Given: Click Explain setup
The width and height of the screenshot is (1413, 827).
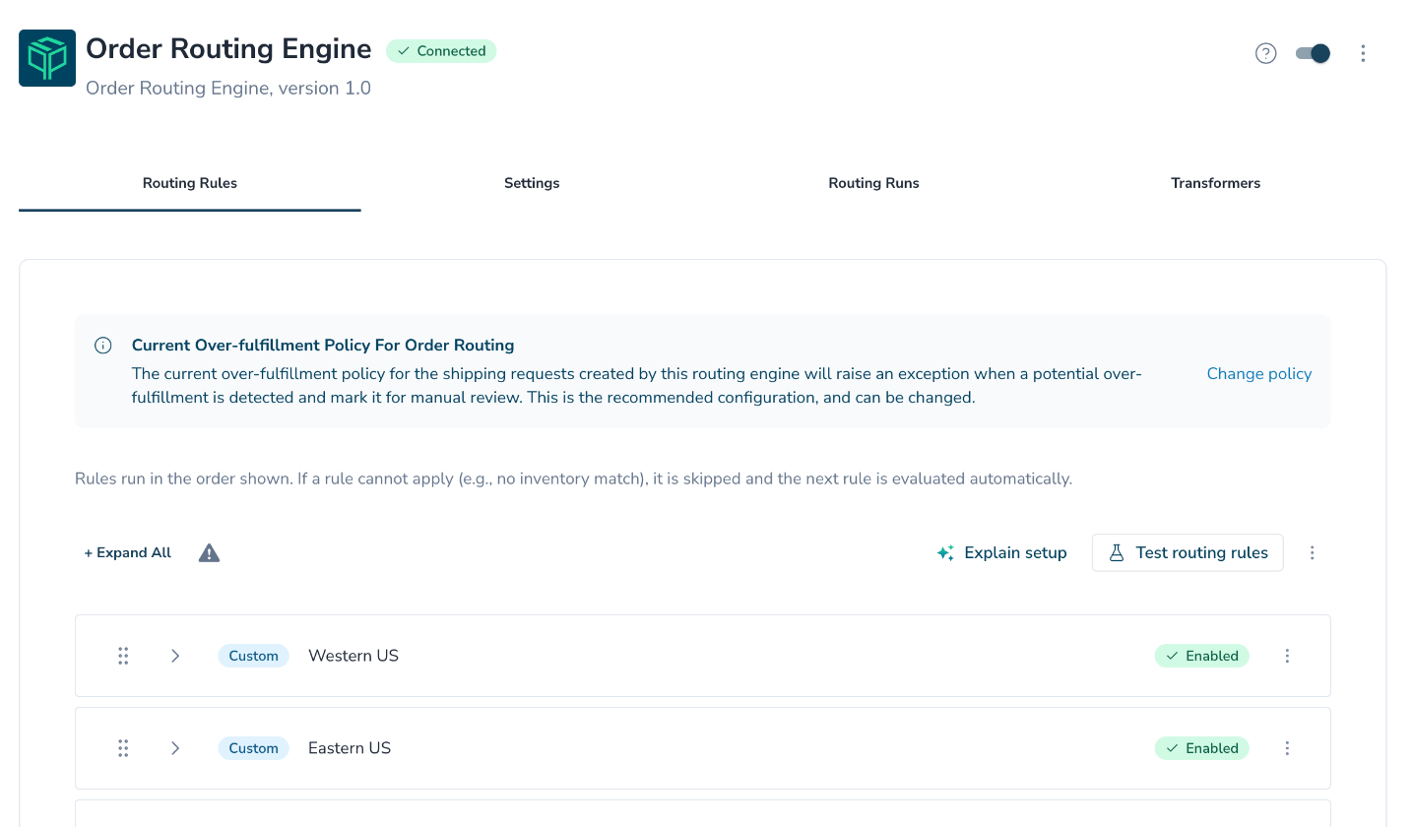Looking at the screenshot, I should (x=1001, y=553).
